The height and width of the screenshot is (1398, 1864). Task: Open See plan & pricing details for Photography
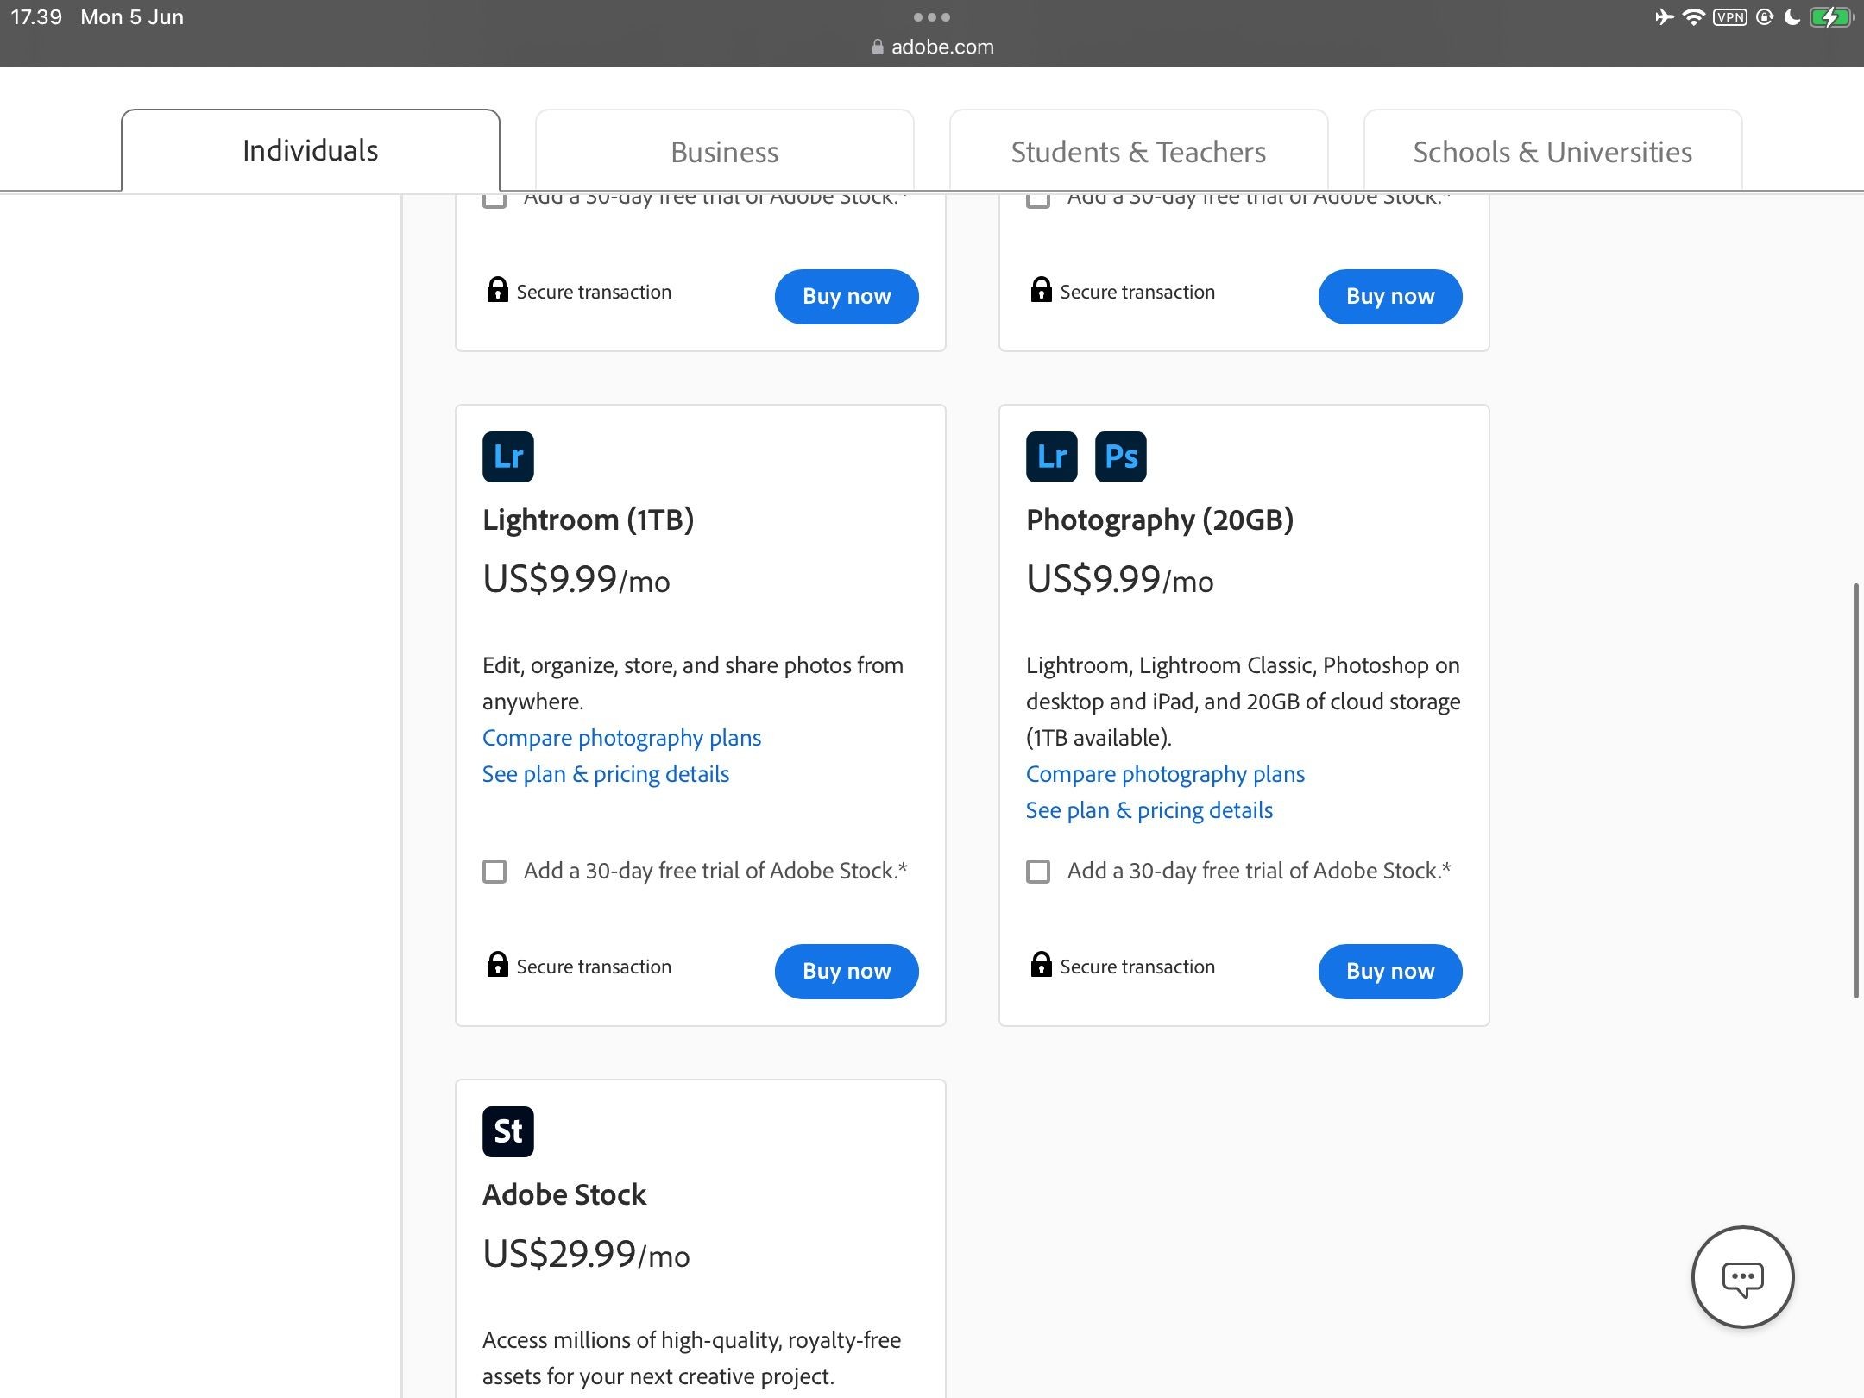(1149, 810)
